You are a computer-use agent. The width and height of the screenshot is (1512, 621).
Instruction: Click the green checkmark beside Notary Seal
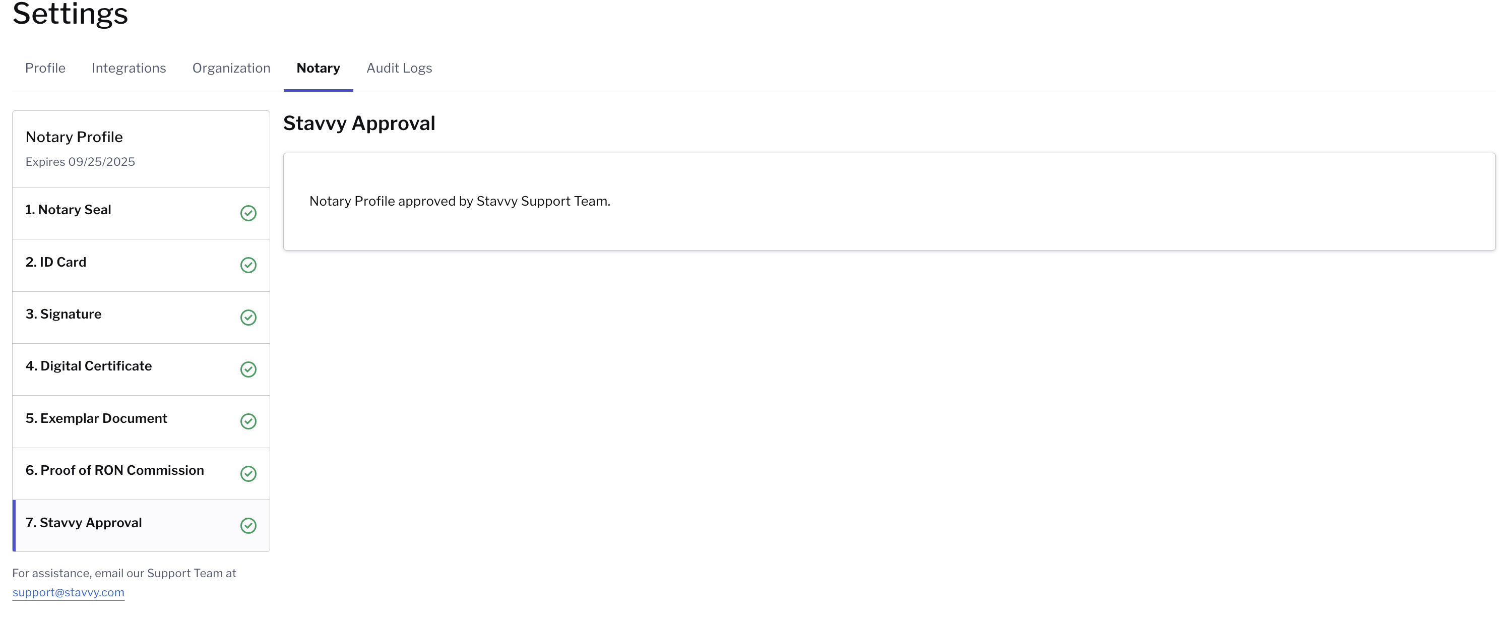[x=248, y=213]
